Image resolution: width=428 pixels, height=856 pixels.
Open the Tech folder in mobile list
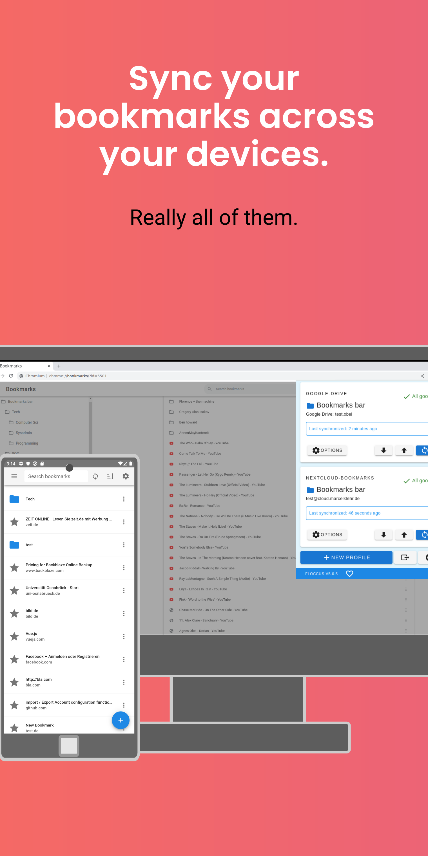(x=69, y=499)
